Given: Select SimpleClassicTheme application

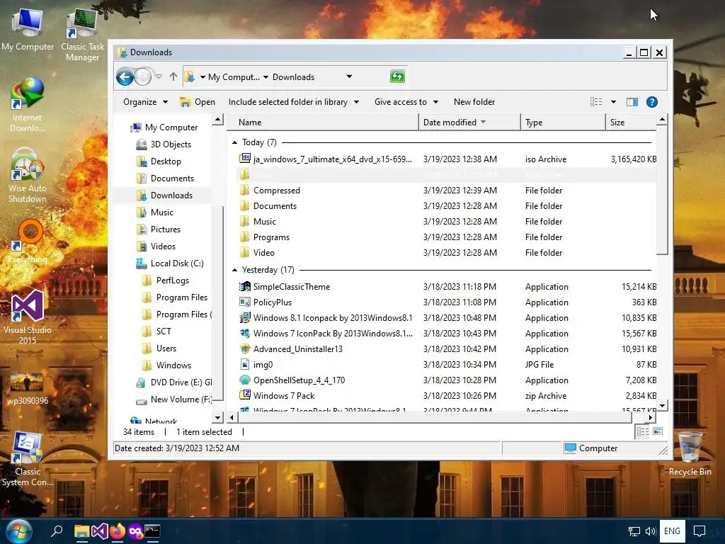Looking at the screenshot, I should coord(447,287).
